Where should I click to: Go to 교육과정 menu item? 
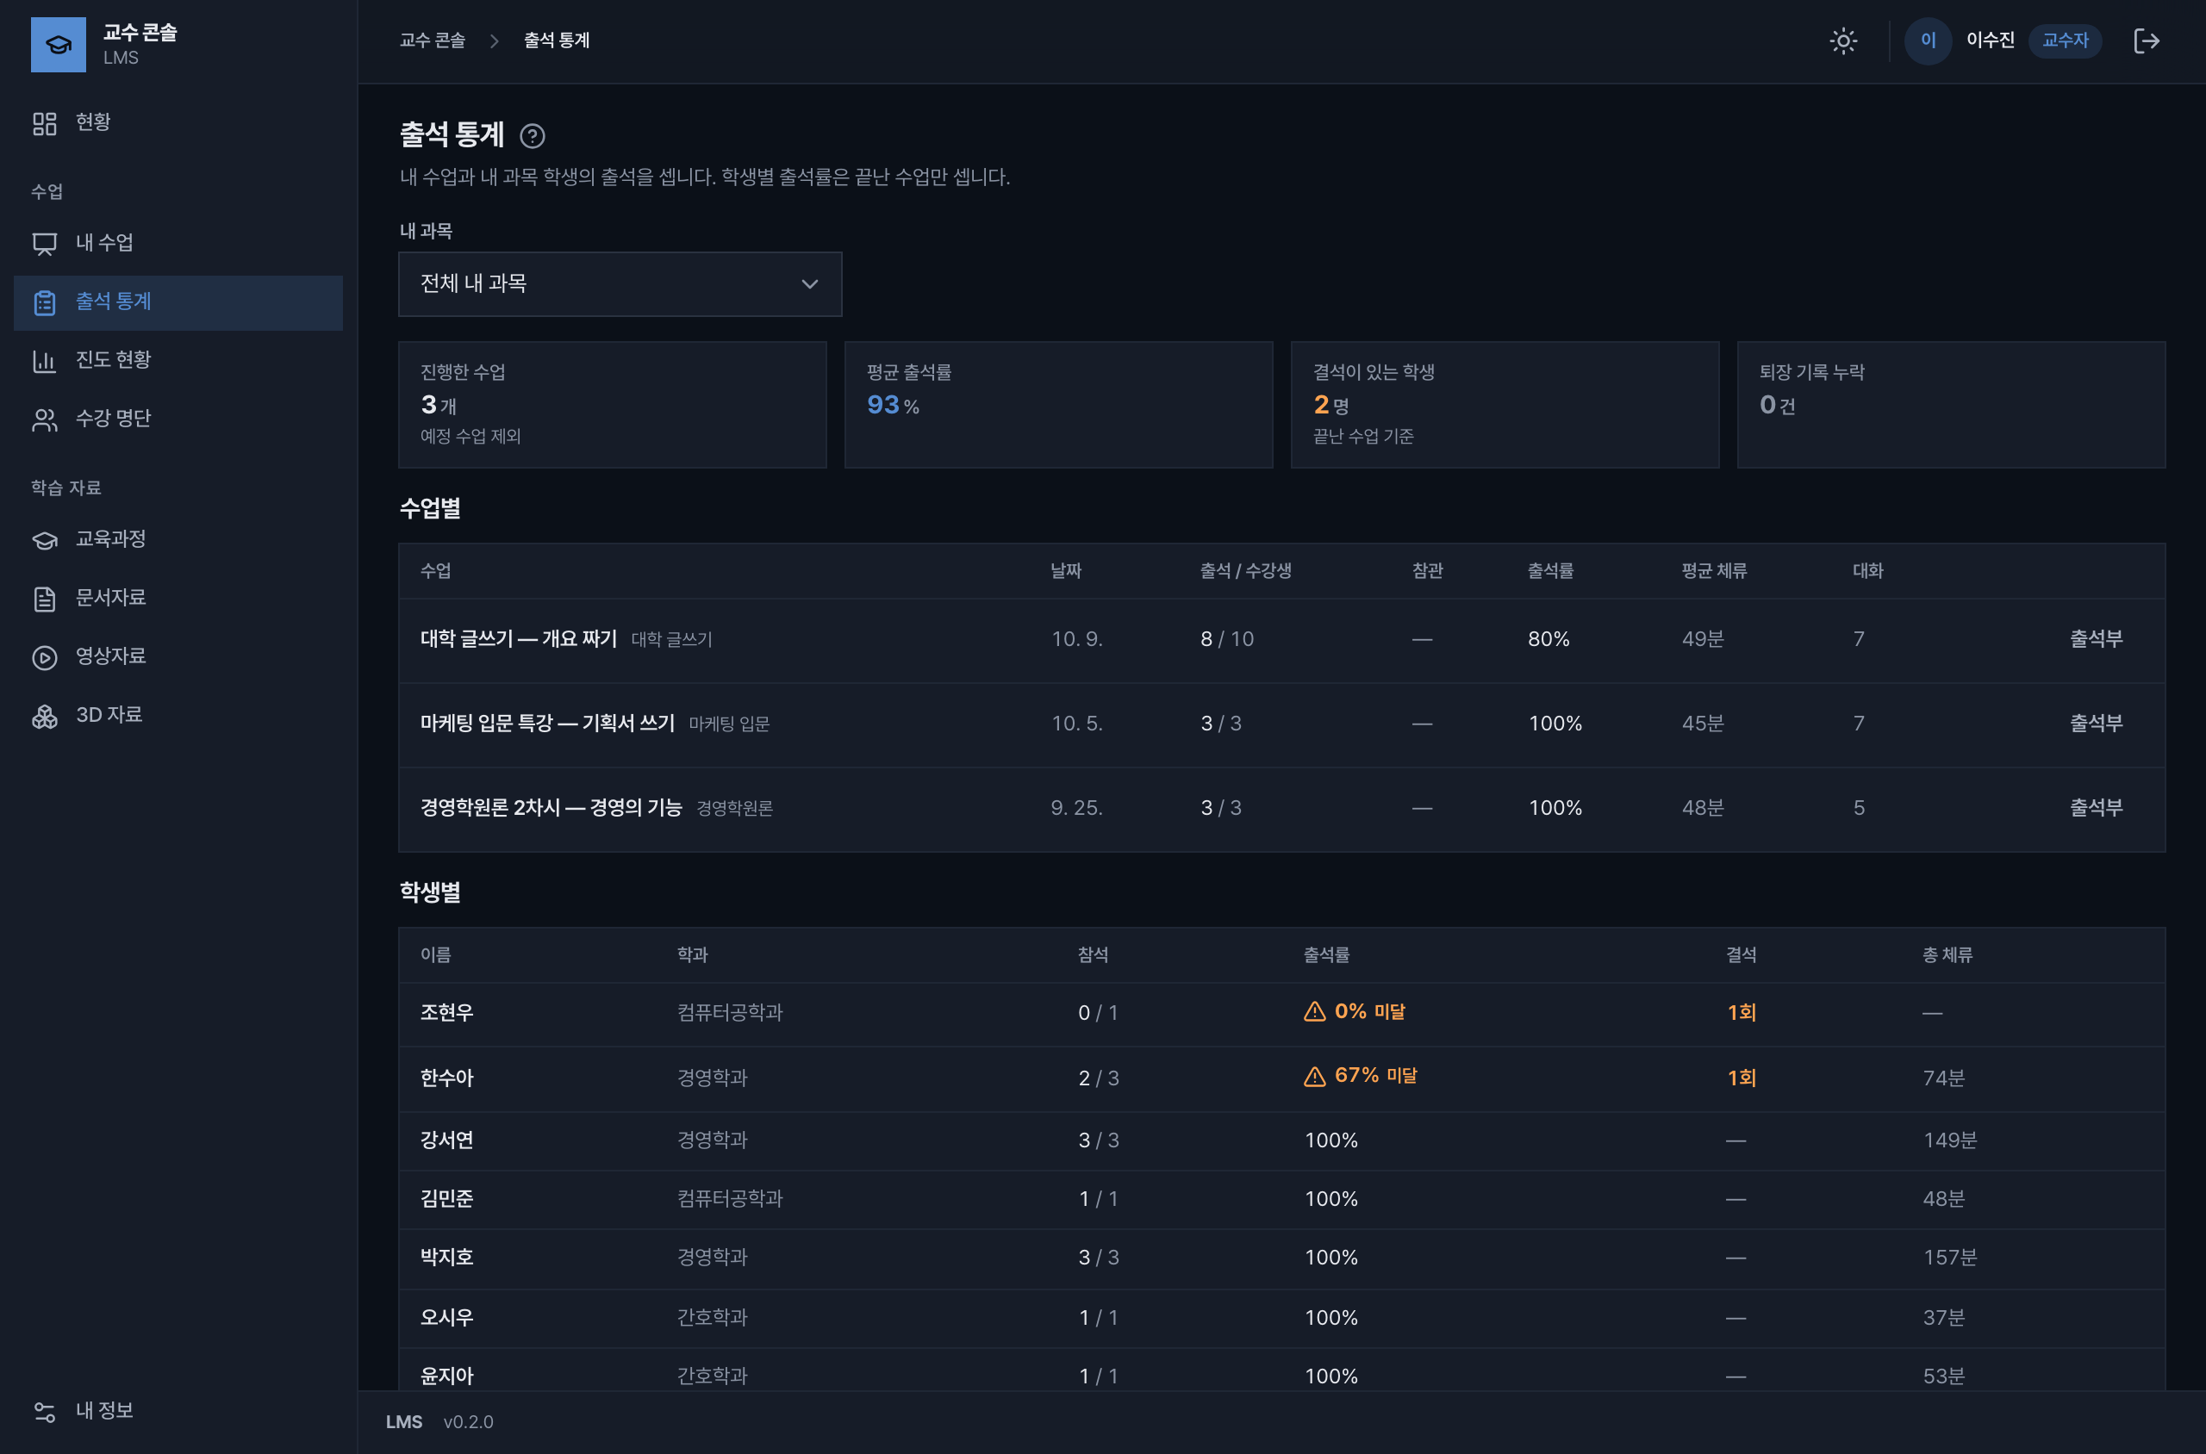pos(178,540)
